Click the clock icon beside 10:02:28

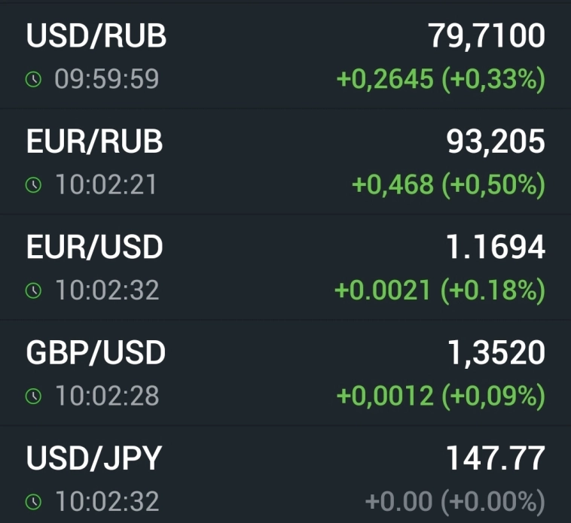(x=34, y=396)
